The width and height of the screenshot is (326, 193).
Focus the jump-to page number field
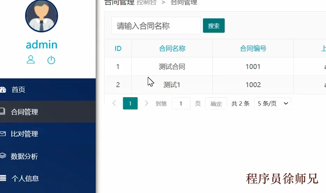181,103
